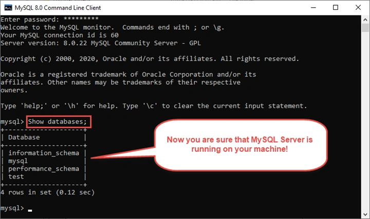370x219 pixels.
Task: Click the 'MySQL 8.0 Command Line Client' title text
Action: click(x=58, y=8)
